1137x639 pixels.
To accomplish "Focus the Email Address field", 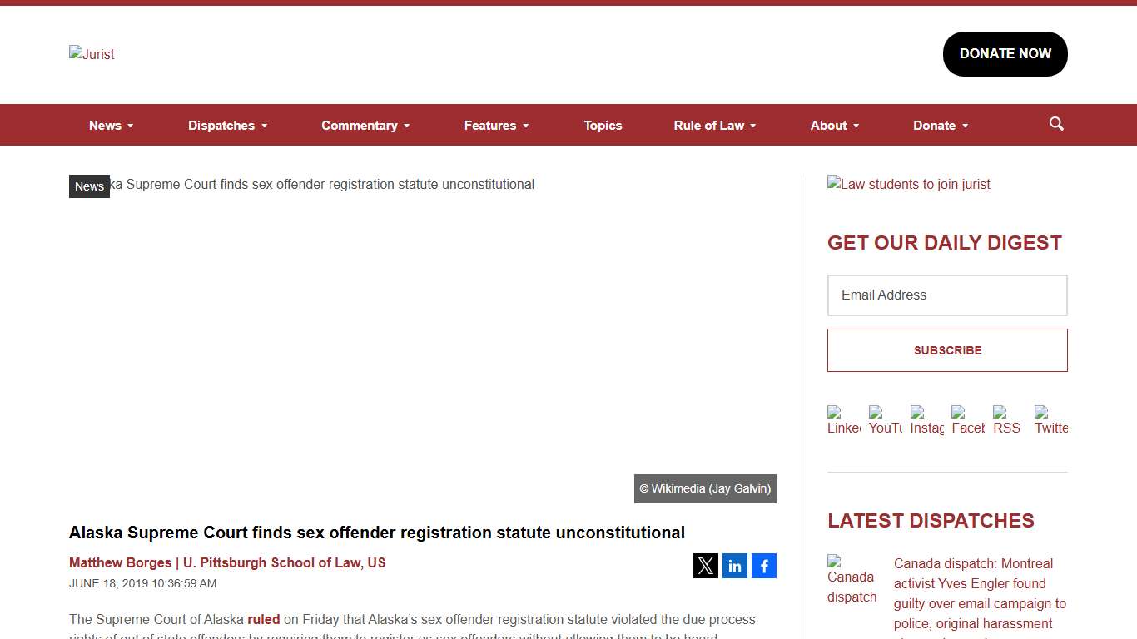I will [947, 295].
